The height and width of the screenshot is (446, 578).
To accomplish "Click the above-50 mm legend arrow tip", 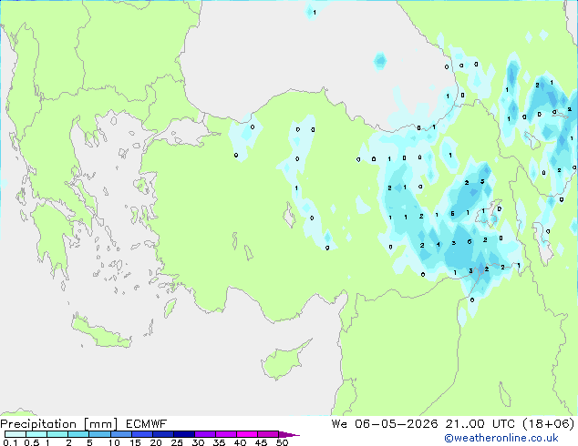I will (289, 434).
